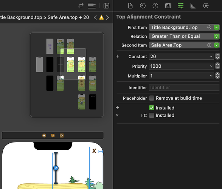Click the Identifier text field
222x189 pixels.
coord(184,88)
